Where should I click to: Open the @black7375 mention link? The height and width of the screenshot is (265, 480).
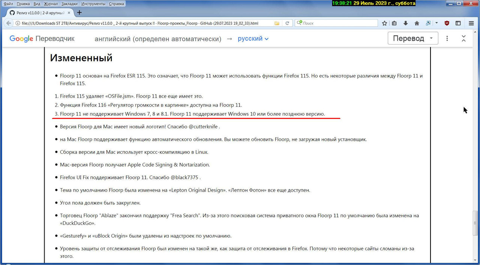point(184,177)
